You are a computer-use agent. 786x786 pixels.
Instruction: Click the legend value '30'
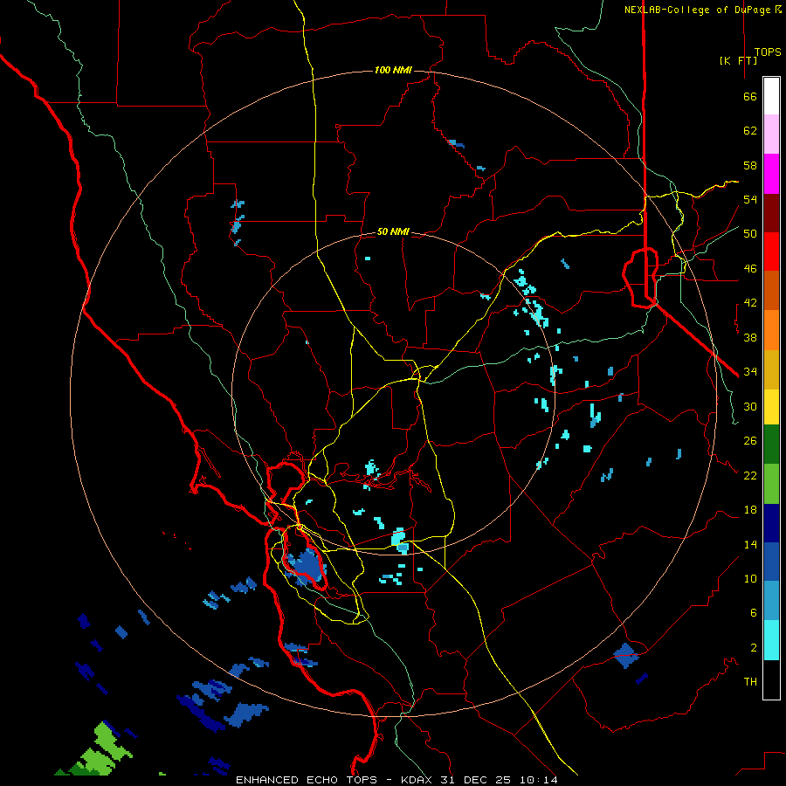tap(750, 406)
